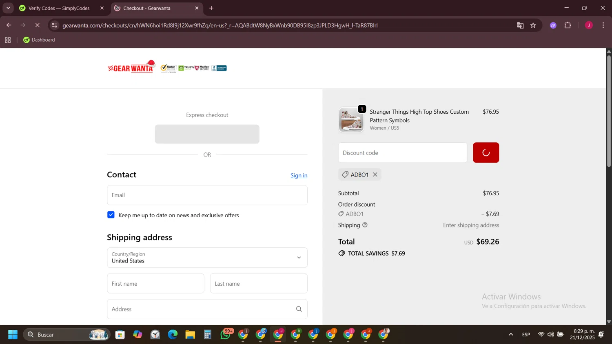
Task: Click the express checkout placeholder button
Action: (207, 134)
